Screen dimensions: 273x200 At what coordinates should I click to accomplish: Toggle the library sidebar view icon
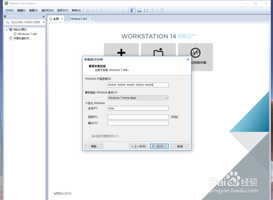[x=133, y=10]
